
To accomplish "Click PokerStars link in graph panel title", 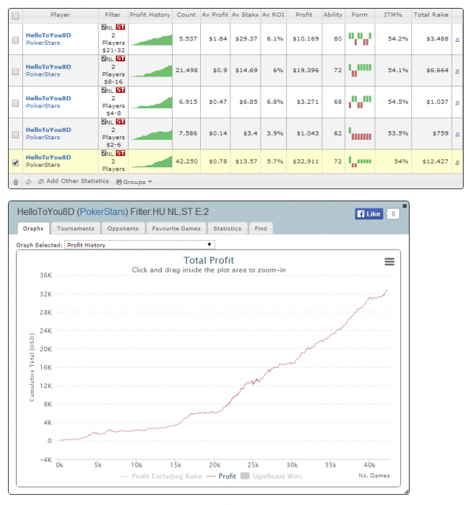I will point(103,211).
